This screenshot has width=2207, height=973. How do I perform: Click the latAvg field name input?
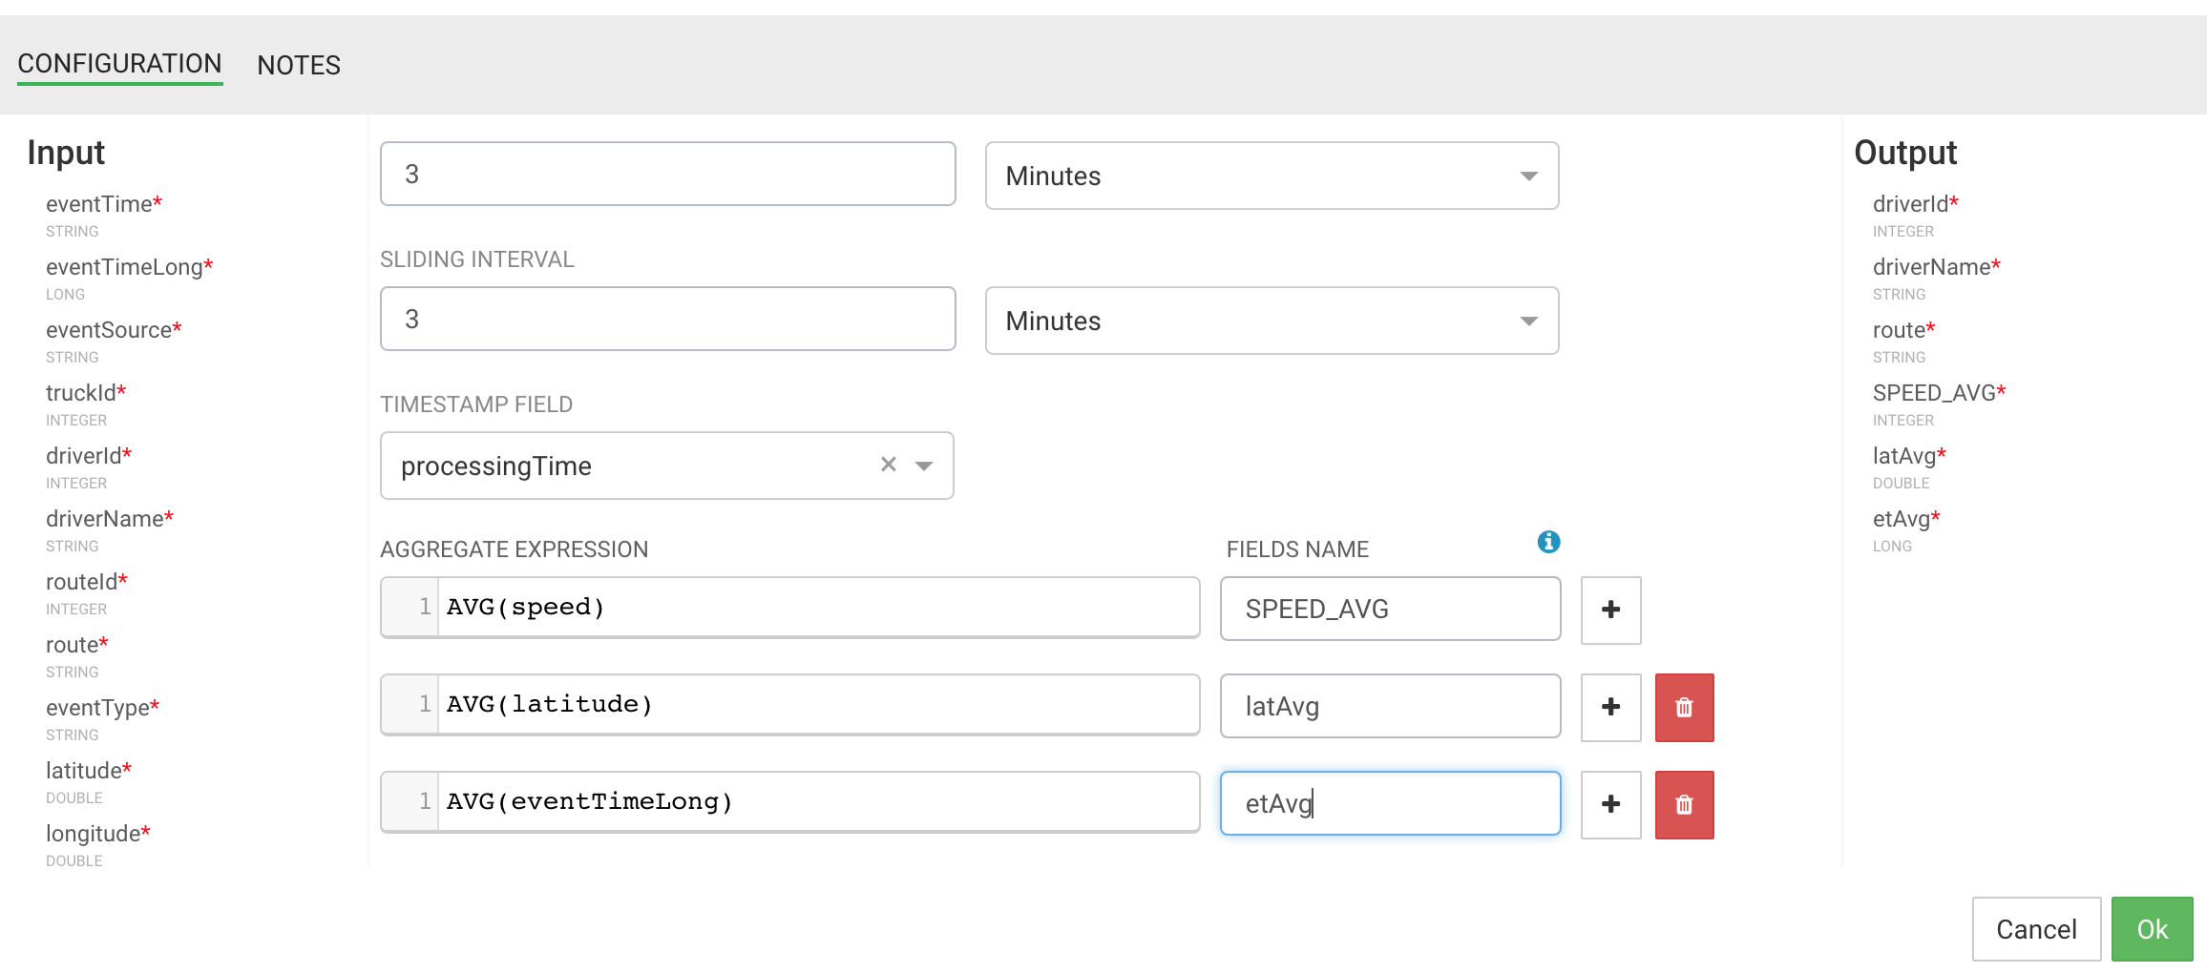(x=1390, y=706)
